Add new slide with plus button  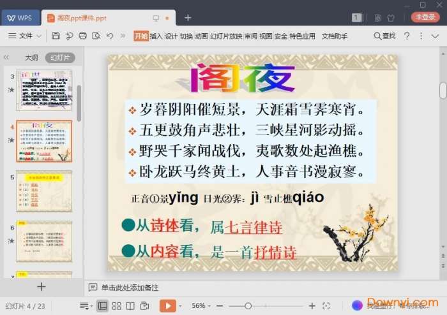click(x=42, y=286)
